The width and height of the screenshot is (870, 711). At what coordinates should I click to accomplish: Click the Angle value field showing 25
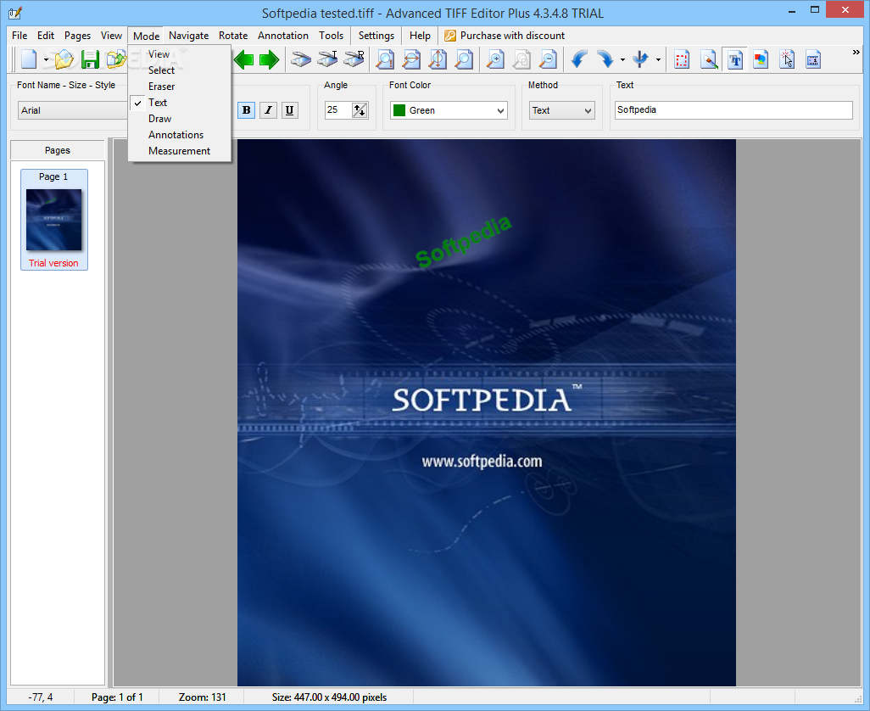[338, 110]
